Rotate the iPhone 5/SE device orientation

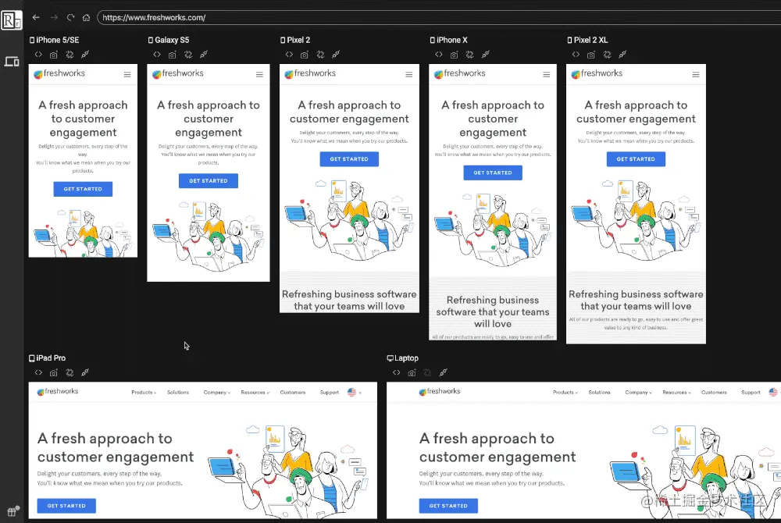[x=70, y=55]
